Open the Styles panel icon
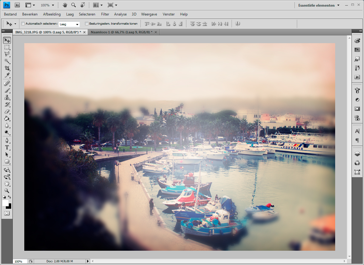Screen dimensions: 364x265 357,59
